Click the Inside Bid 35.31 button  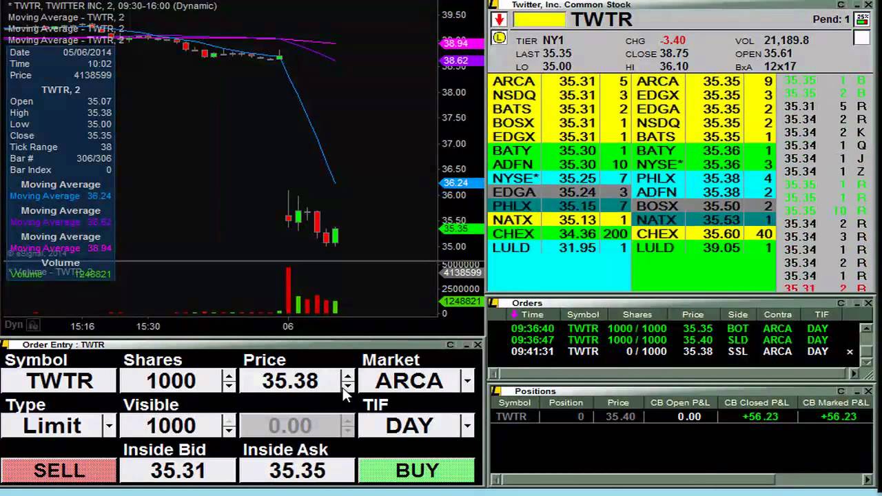tap(178, 471)
